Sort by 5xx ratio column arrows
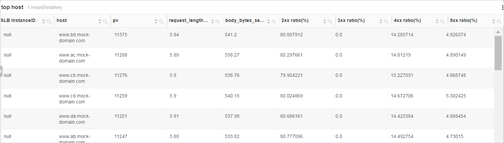The image size is (504, 143). (x=494, y=22)
